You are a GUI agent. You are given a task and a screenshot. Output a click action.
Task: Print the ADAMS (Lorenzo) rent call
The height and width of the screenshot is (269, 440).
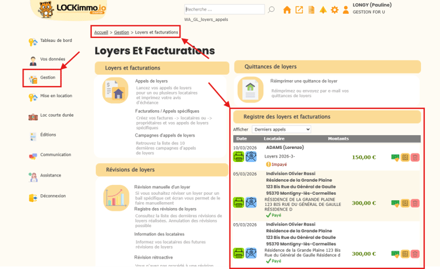tap(238, 157)
